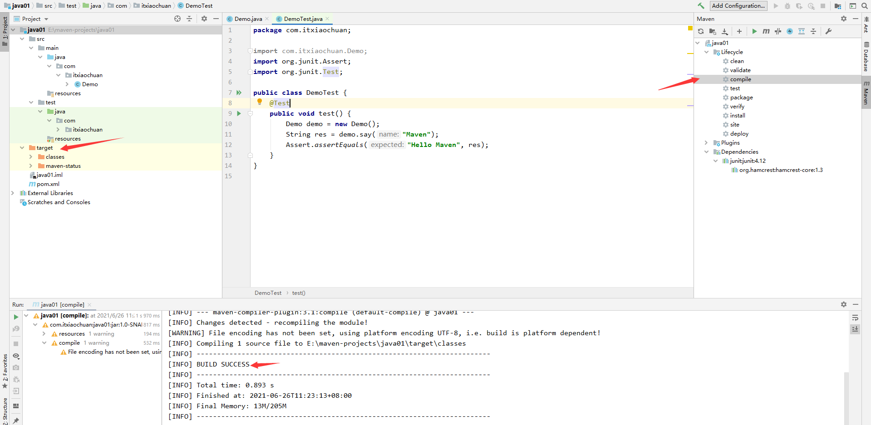The image size is (871, 425).
Task: Add Maven projects plus icon
Action: click(739, 31)
